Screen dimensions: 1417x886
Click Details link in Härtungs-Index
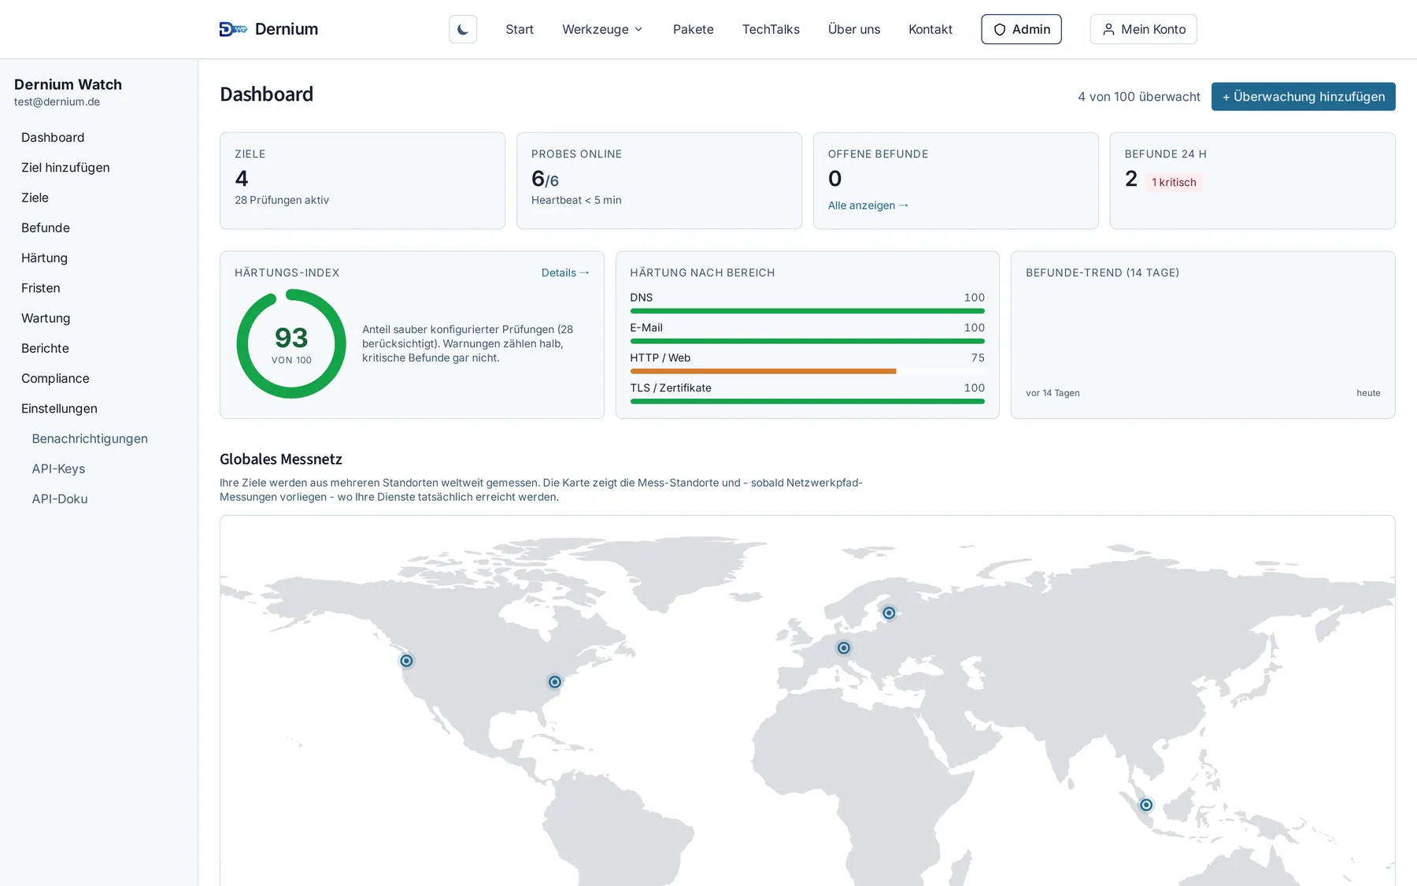565,272
